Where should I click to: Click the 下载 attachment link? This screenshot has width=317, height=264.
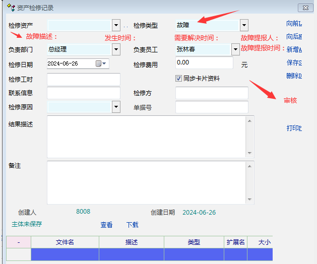(x=132, y=225)
